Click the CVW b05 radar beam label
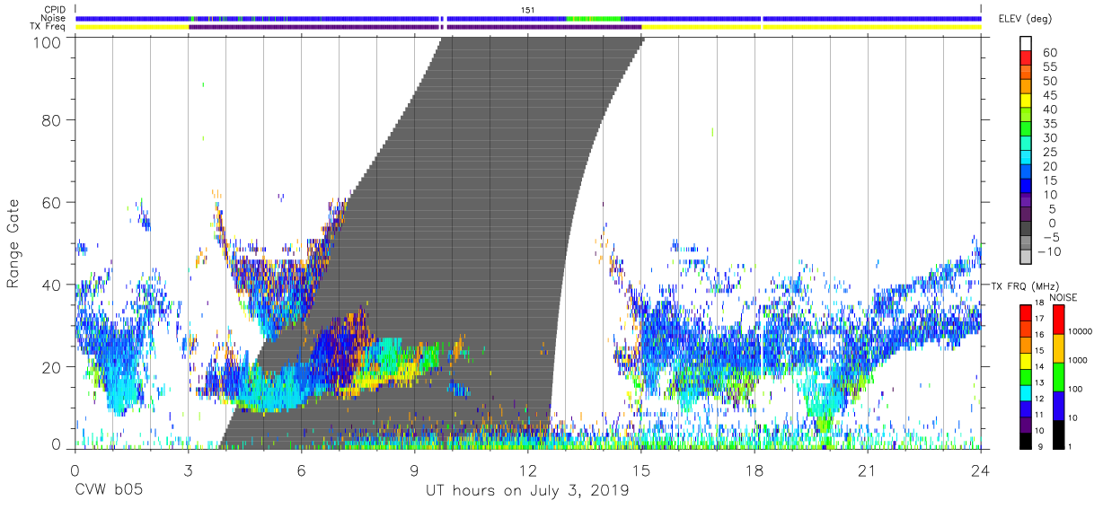The height and width of the screenshot is (509, 1103). (108, 491)
